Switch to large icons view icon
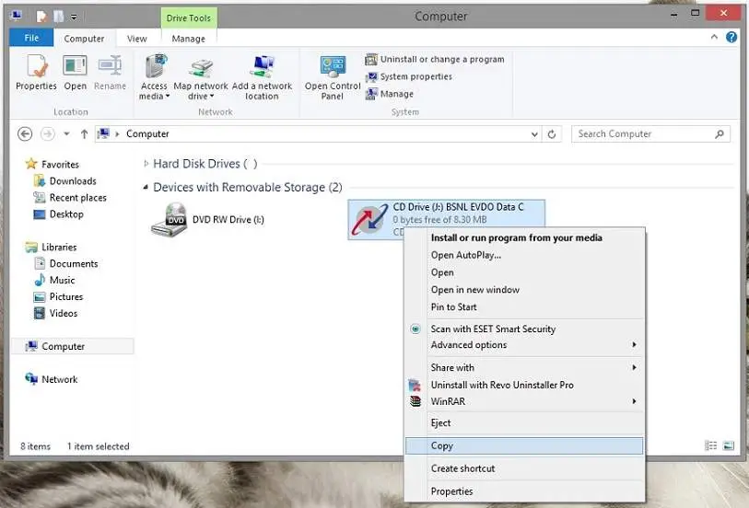749x508 pixels. [729, 445]
